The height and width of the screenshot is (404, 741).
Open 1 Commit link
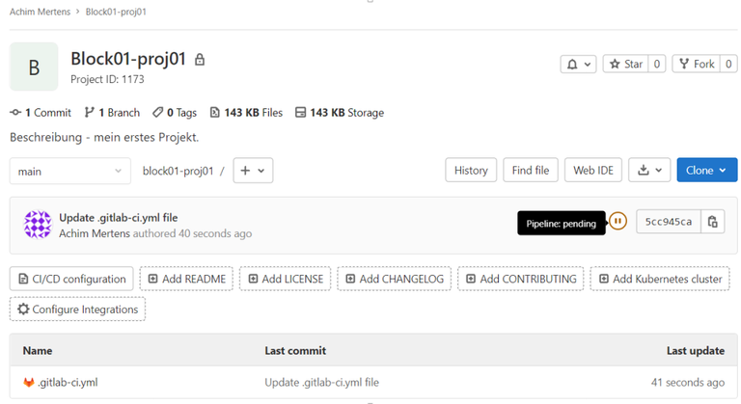tap(41, 113)
